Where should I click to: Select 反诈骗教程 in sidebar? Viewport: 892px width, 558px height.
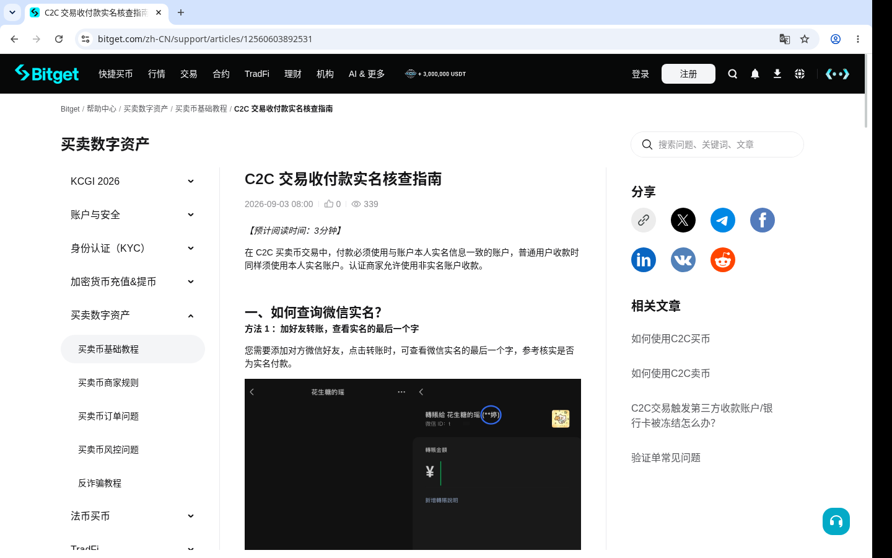click(x=133, y=483)
